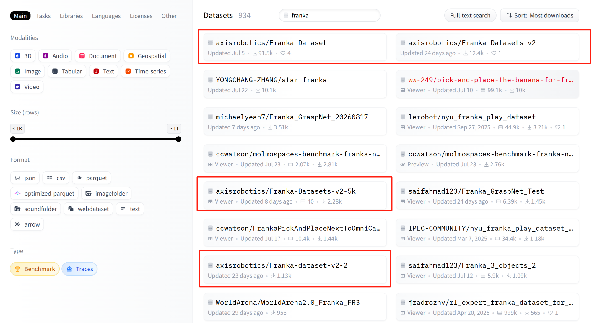
Task: Click the parquet format icon
Action: (79, 178)
